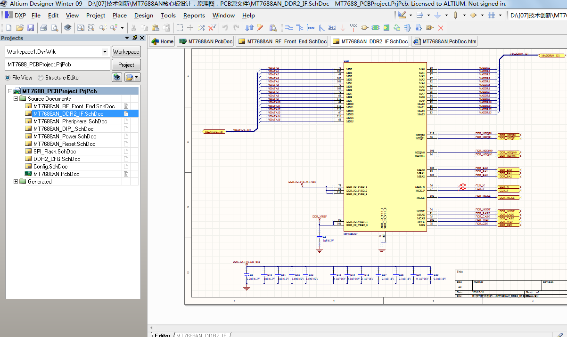Image resolution: width=567 pixels, height=337 pixels.
Task: Click the Select Inside Area dashed rectangle icon
Action: coord(179,28)
